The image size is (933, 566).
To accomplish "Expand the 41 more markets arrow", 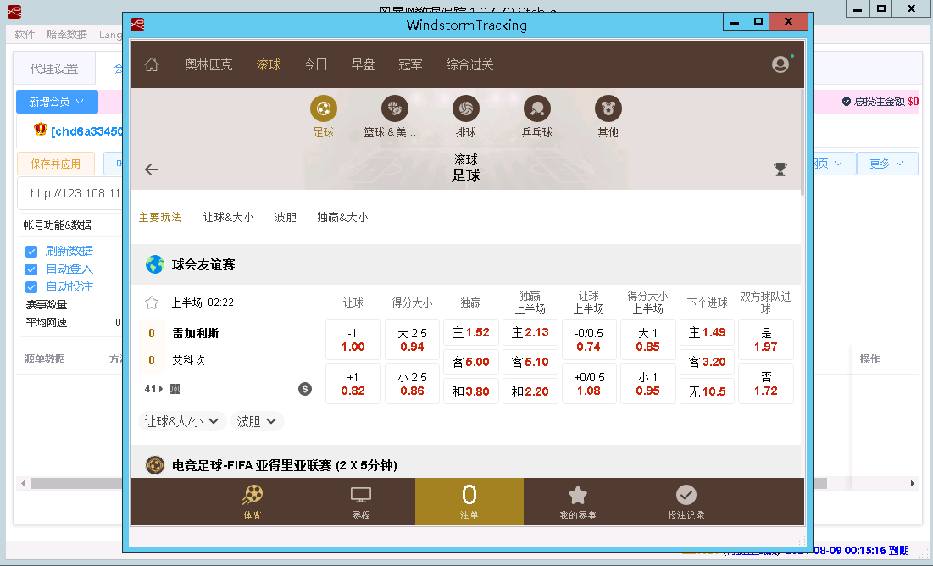I will pyautogui.click(x=161, y=389).
